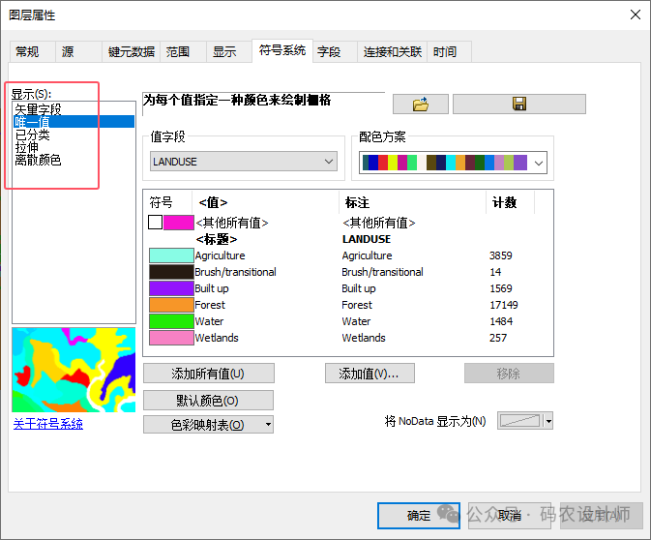Switch to the 常规 tab
This screenshot has width=651, height=540.
point(27,52)
